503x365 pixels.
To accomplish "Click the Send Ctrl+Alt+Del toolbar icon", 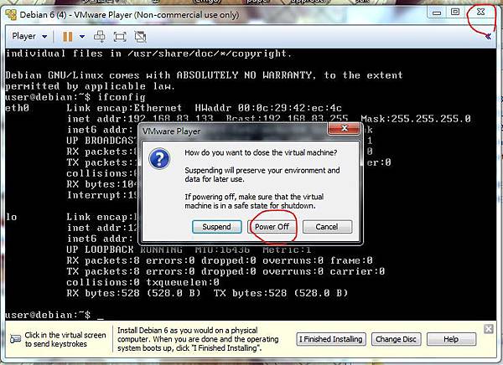I will [x=100, y=37].
